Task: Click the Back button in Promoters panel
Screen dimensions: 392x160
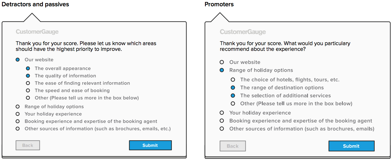Action: point(232,146)
